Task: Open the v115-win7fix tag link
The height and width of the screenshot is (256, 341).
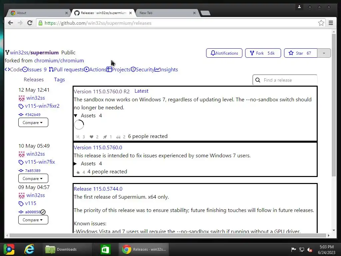Action: pos(40,162)
